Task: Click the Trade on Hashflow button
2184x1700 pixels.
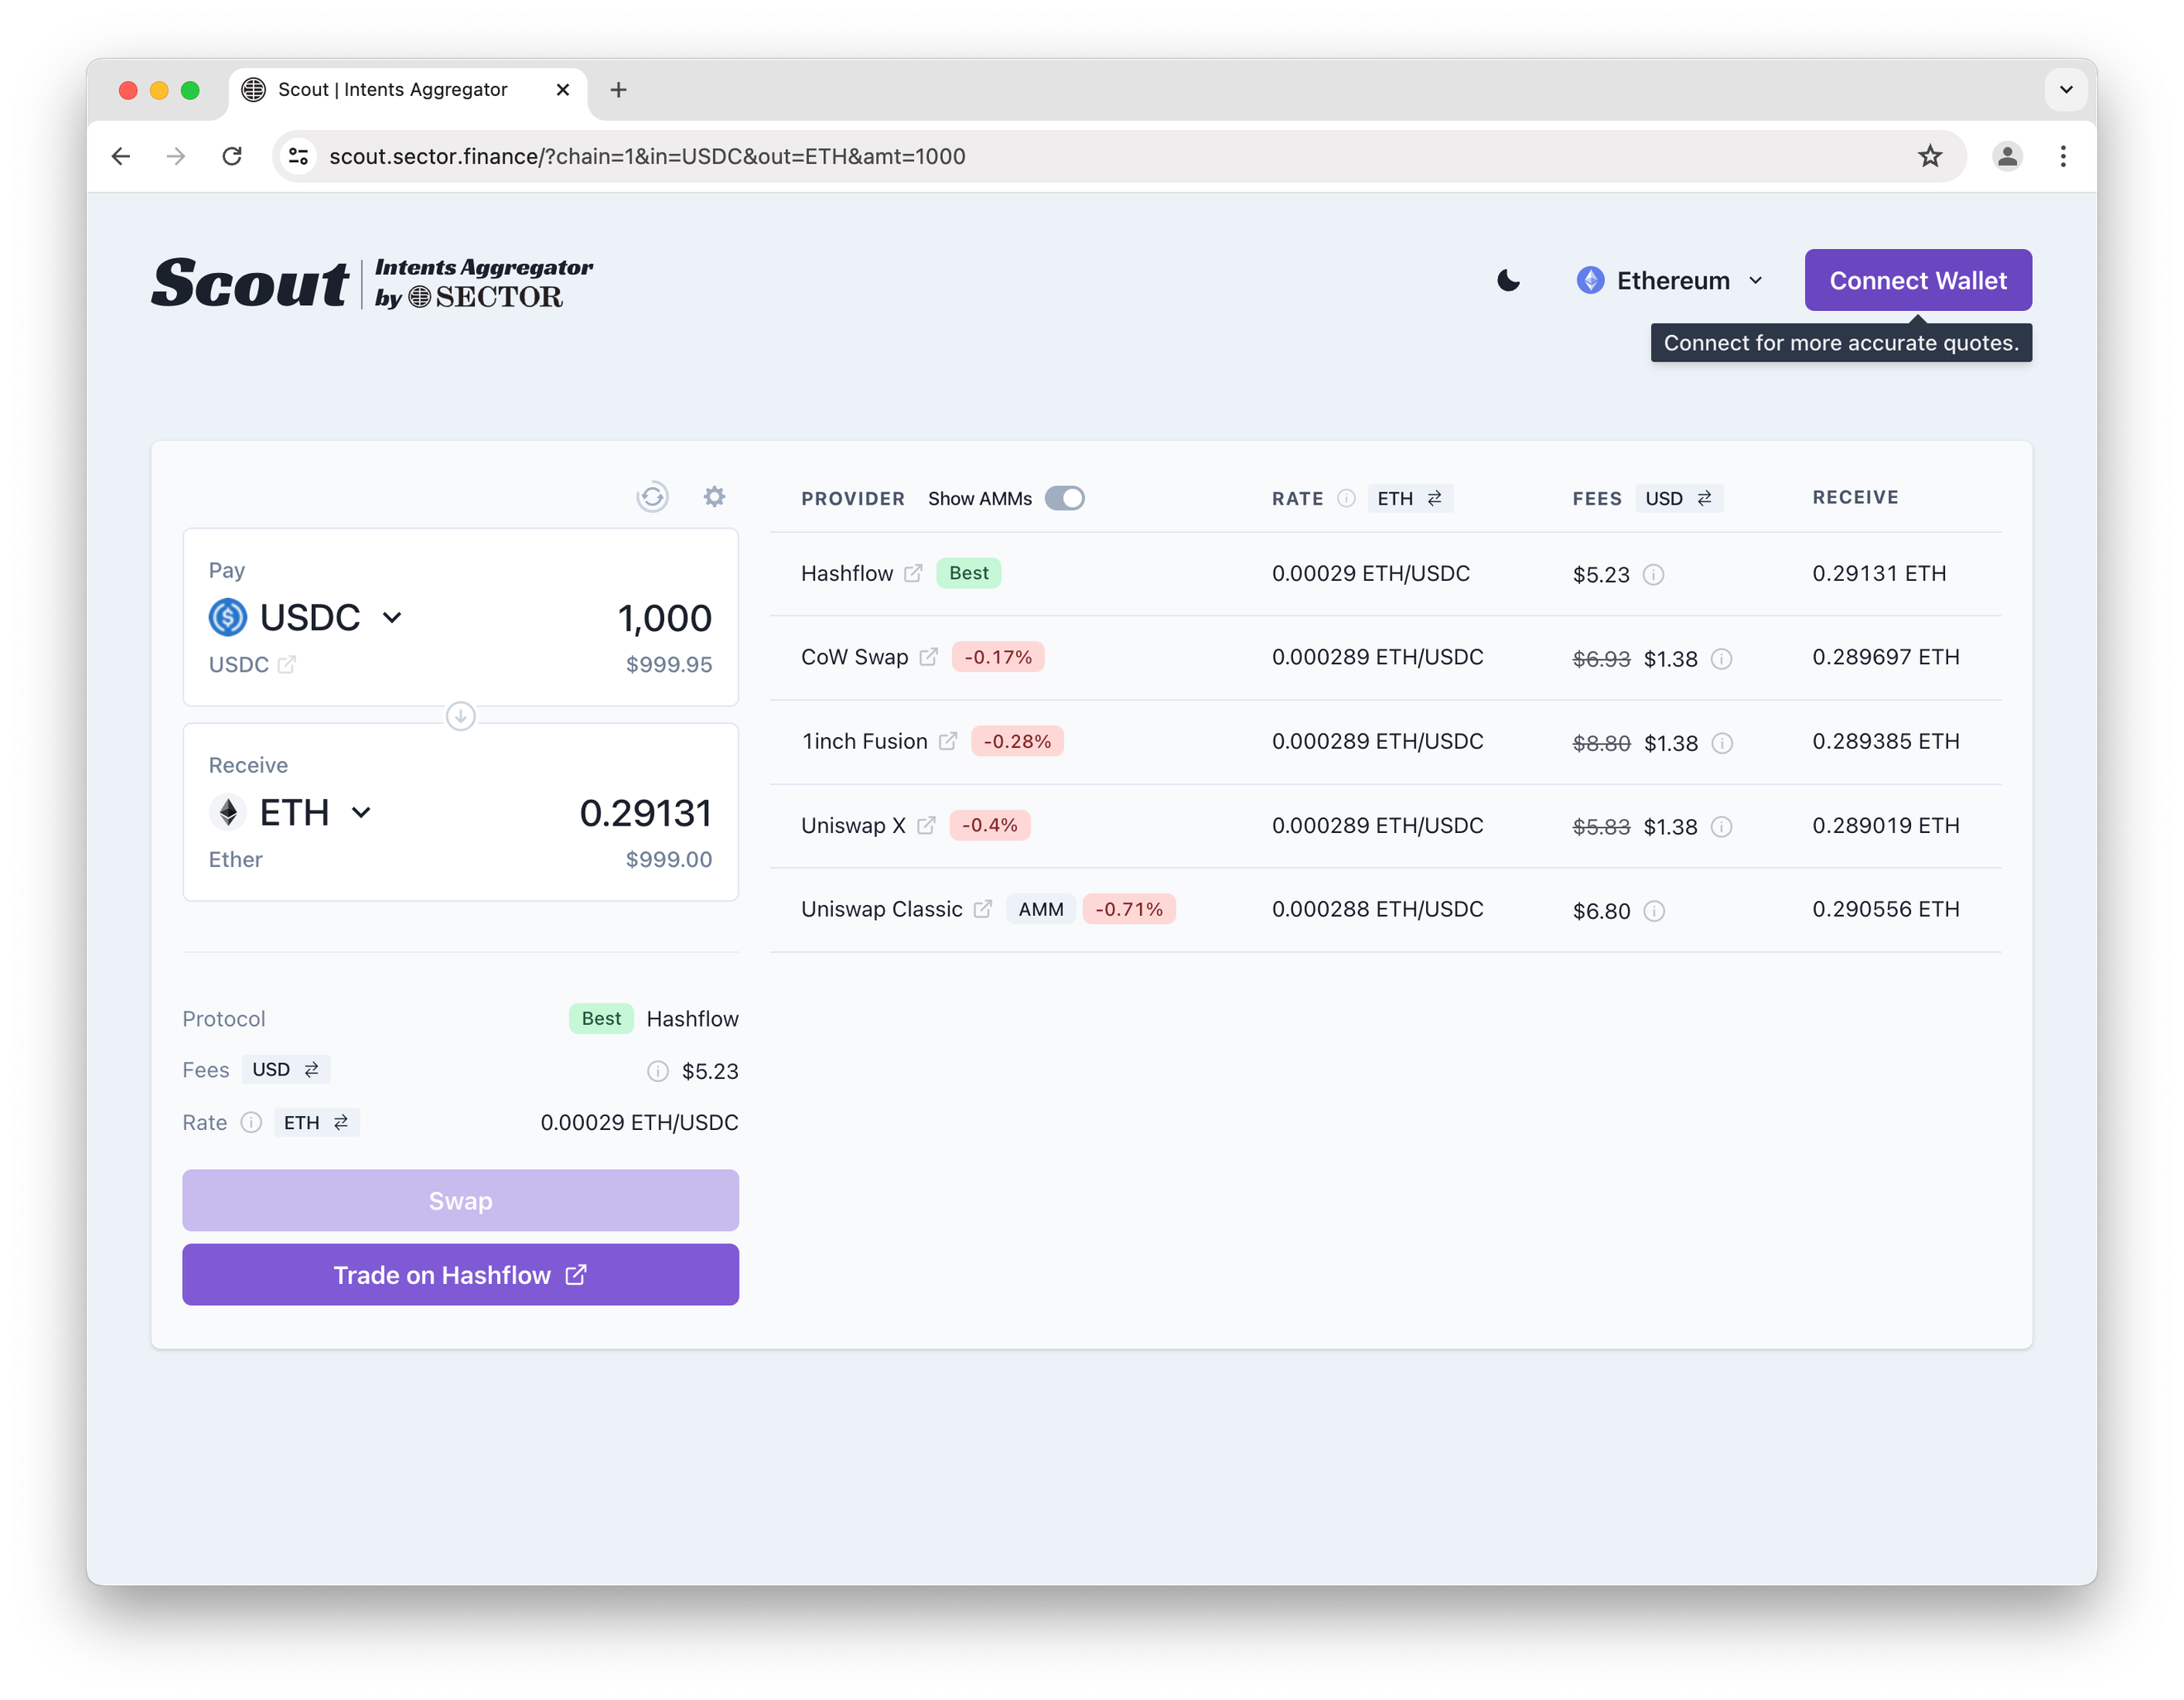Action: pos(460,1275)
